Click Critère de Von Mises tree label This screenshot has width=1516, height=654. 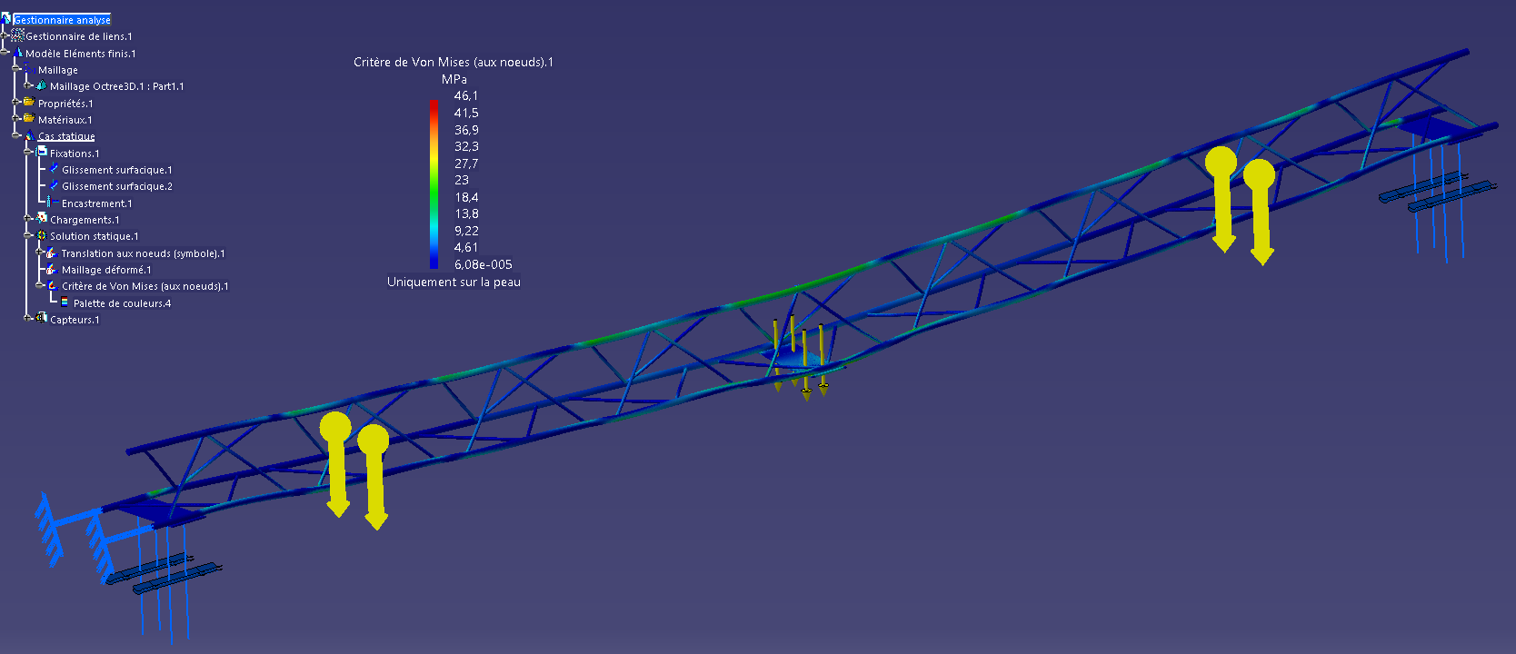145,286
